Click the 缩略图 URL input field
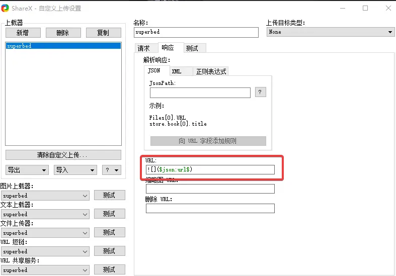The image size is (396, 276). click(x=210, y=189)
